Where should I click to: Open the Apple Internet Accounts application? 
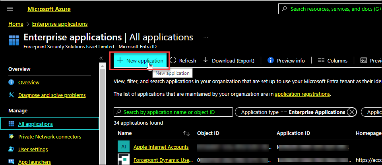tap(161, 147)
